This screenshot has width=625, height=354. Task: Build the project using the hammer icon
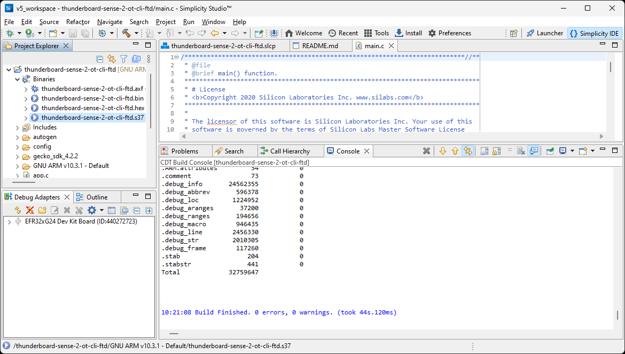coord(126,33)
